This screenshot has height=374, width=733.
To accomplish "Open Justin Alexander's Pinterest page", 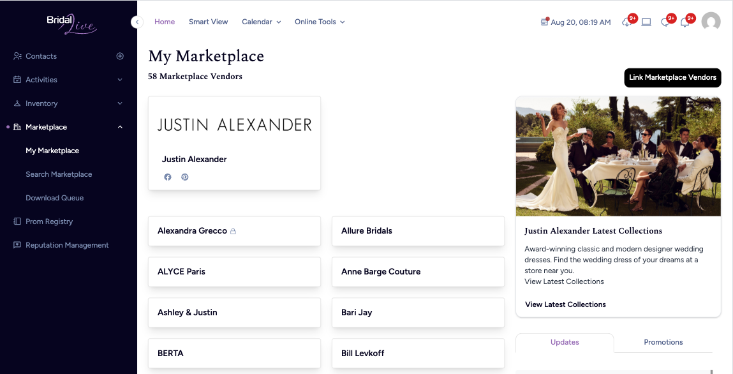I will coord(185,177).
